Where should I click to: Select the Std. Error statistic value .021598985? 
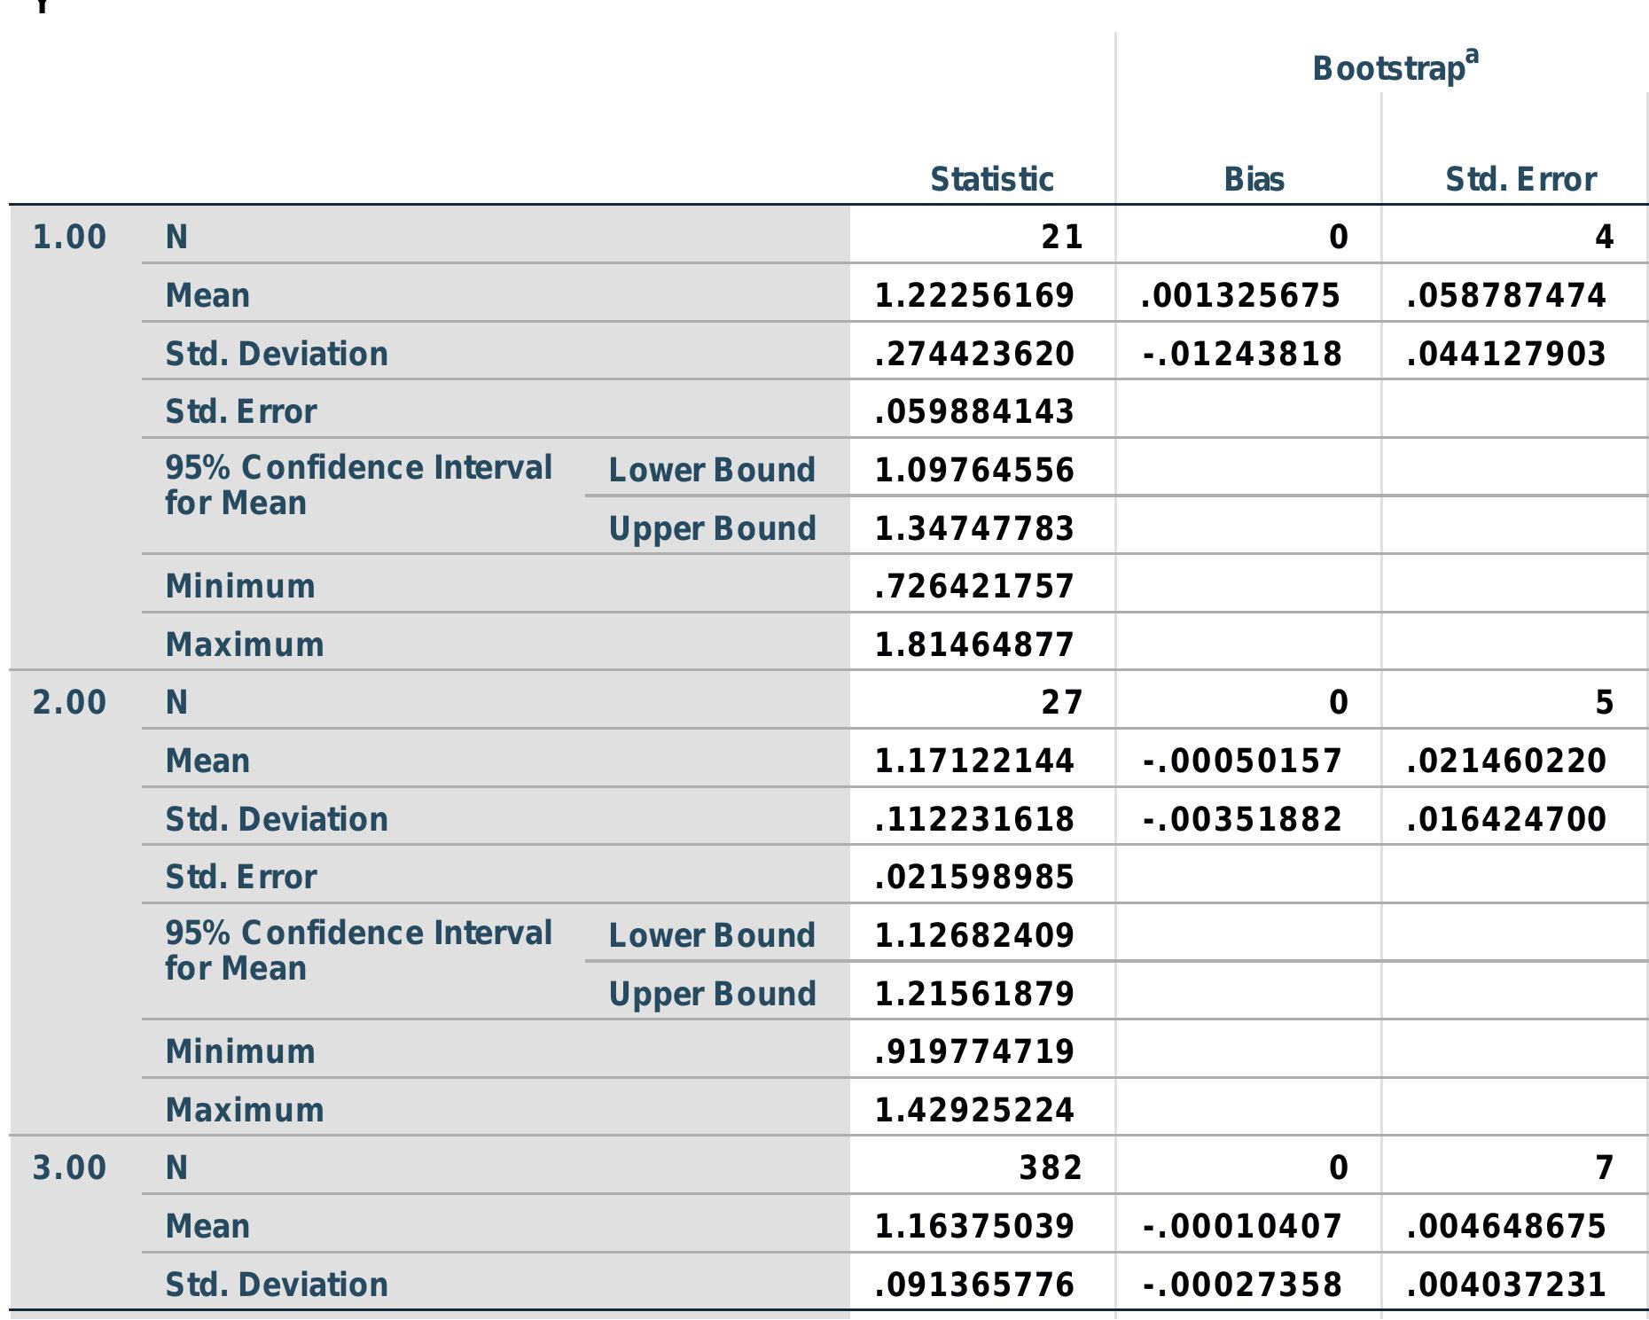973,878
